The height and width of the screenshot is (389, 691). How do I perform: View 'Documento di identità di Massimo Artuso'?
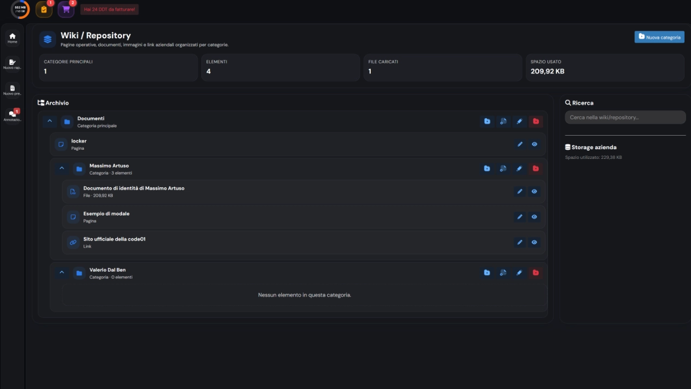tap(534, 191)
